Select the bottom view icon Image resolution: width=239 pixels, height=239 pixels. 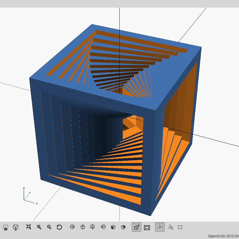click(93, 227)
